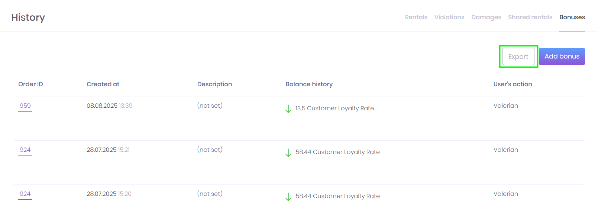Select the Bonuses tab
598x224 pixels.
pyautogui.click(x=572, y=17)
